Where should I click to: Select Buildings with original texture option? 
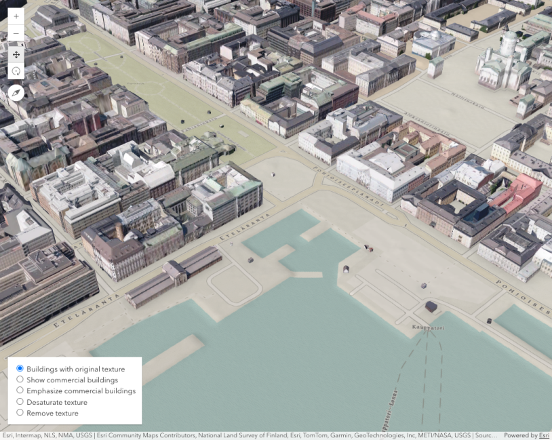coord(20,369)
